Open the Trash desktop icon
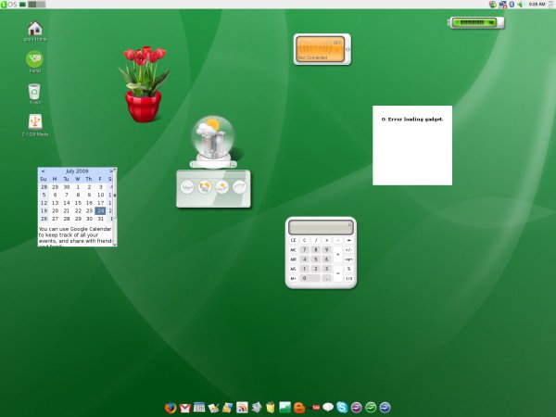The height and width of the screenshot is (417, 556). pyautogui.click(x=34, y=92)
